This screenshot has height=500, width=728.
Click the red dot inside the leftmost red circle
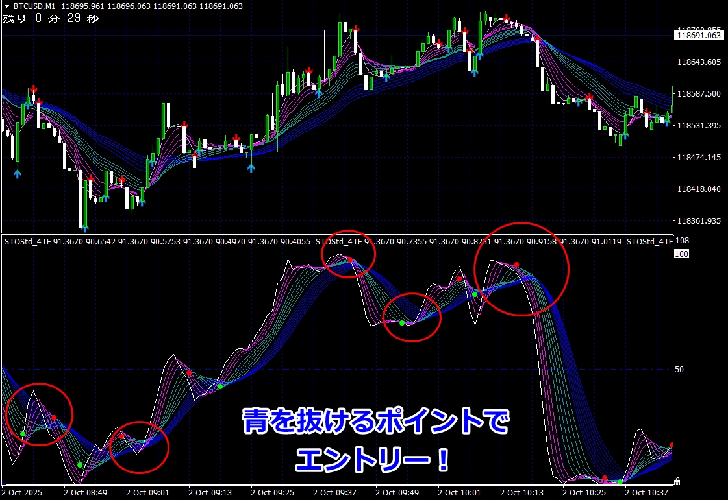pos(55,418)
